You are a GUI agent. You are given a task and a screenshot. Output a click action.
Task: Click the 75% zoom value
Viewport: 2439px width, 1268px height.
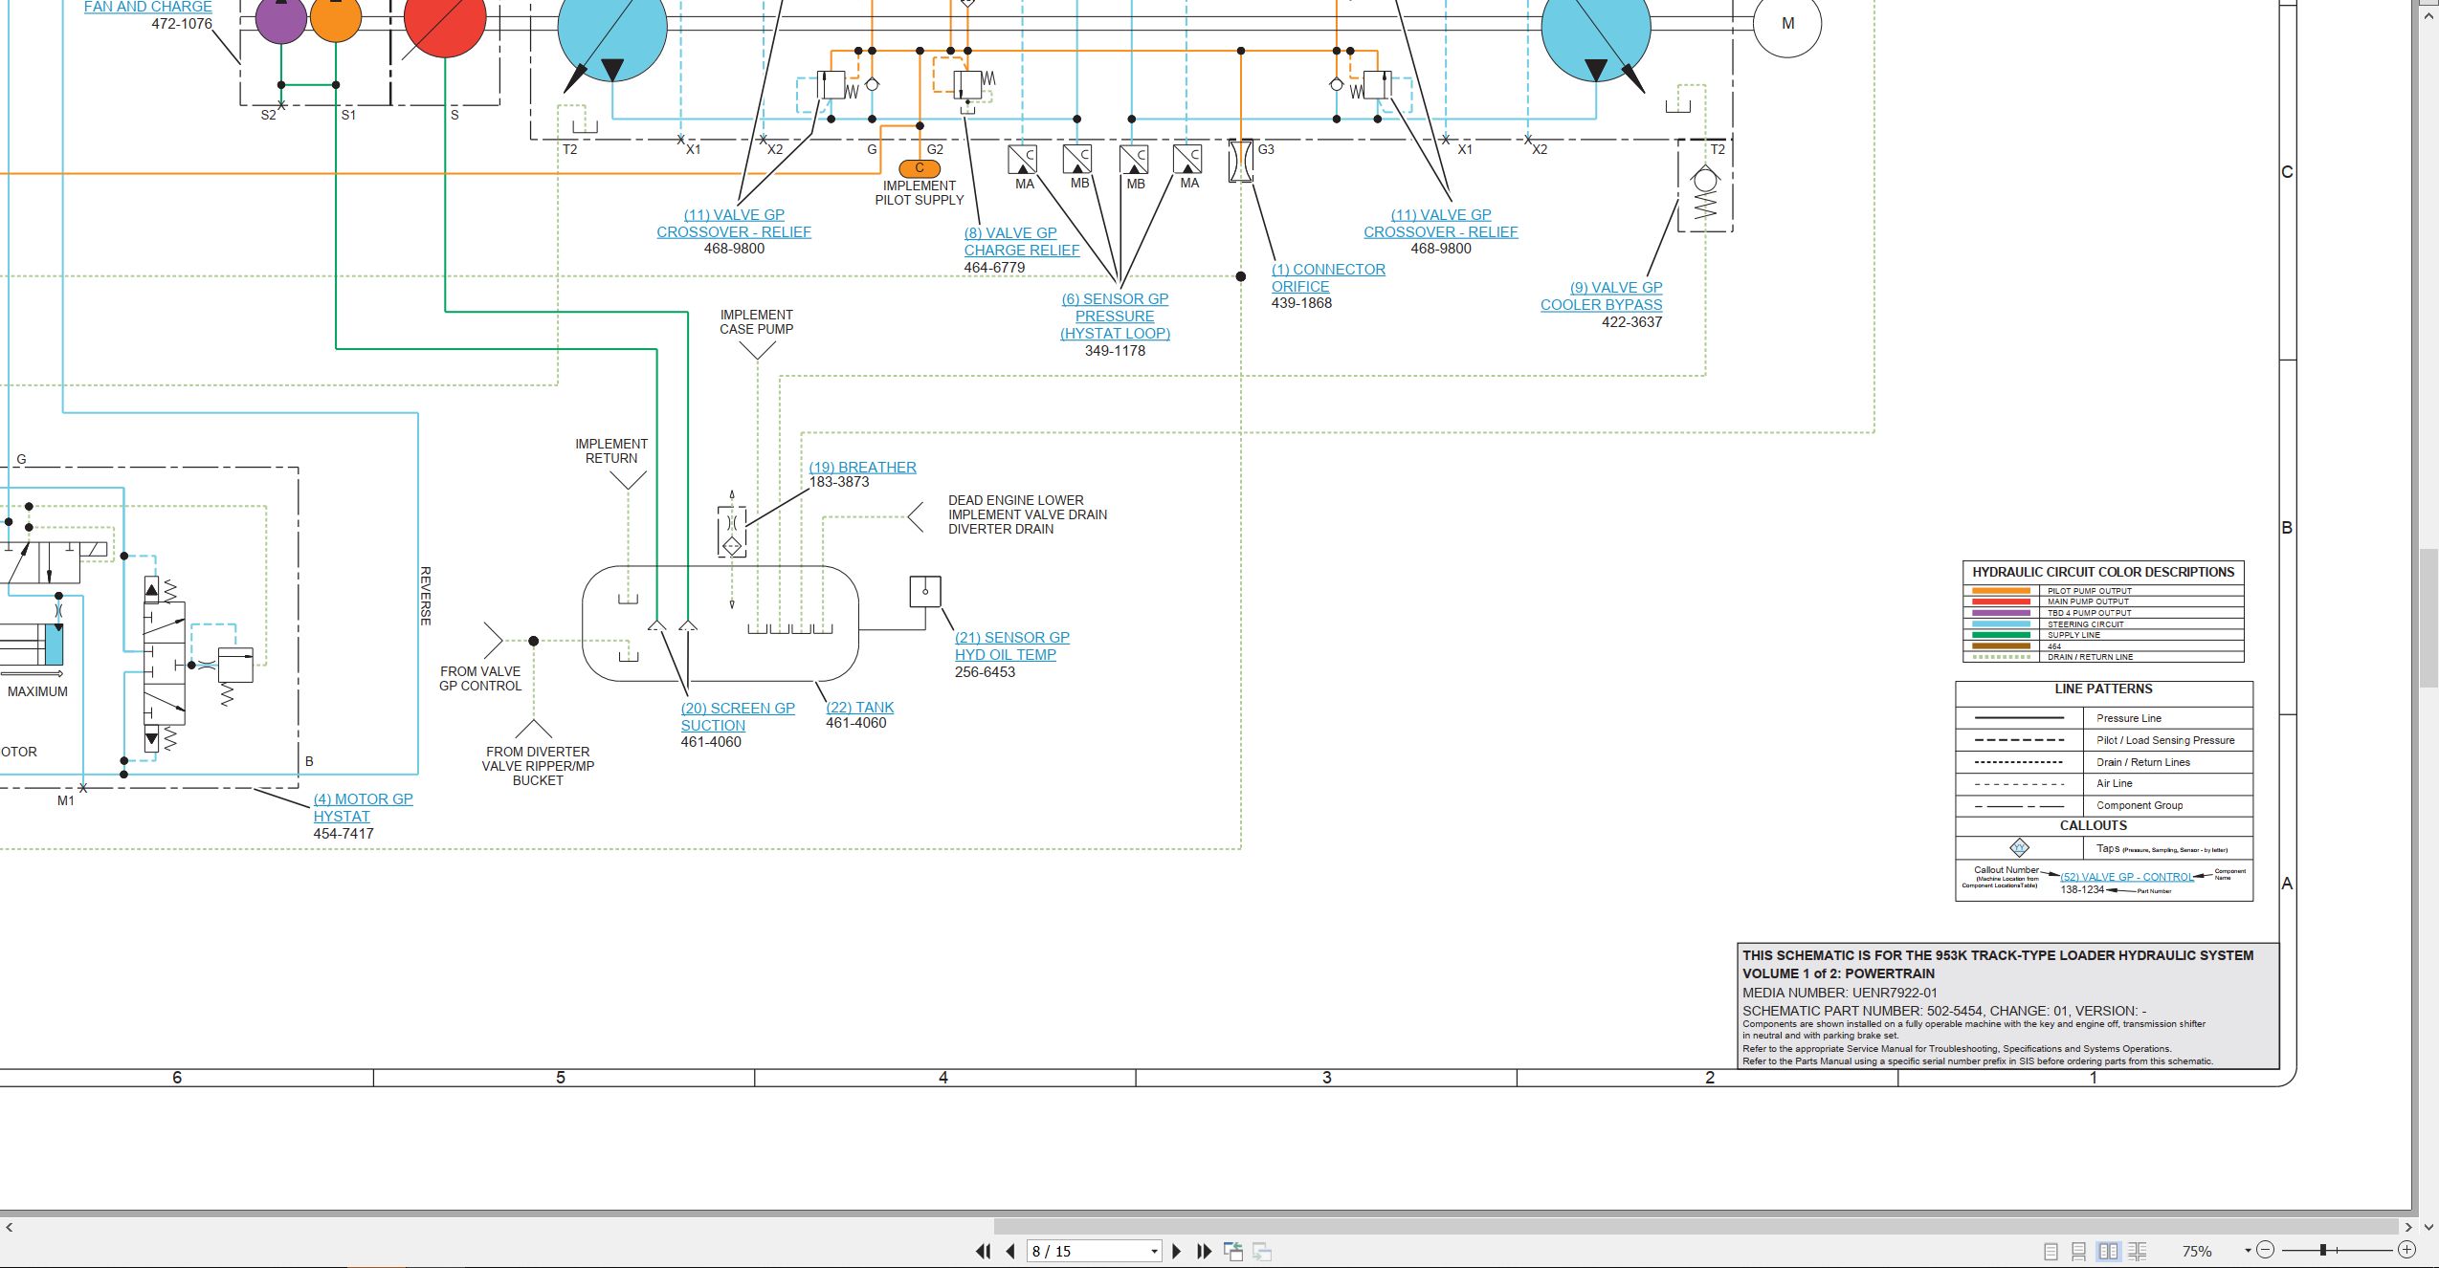tap(2197, 1251)
